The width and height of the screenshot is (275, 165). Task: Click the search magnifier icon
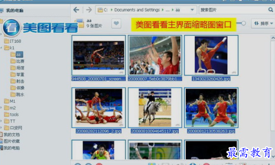(x=271, y=10)
